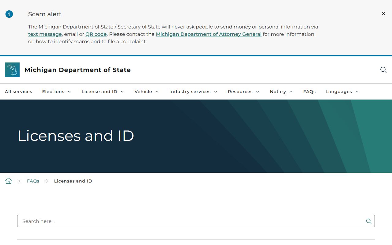Open the text message link
Screen dimensions: 392x245
click(45, 34)
